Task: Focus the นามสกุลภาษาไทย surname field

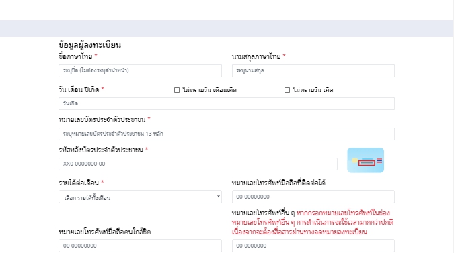Action: coord(313,70)
